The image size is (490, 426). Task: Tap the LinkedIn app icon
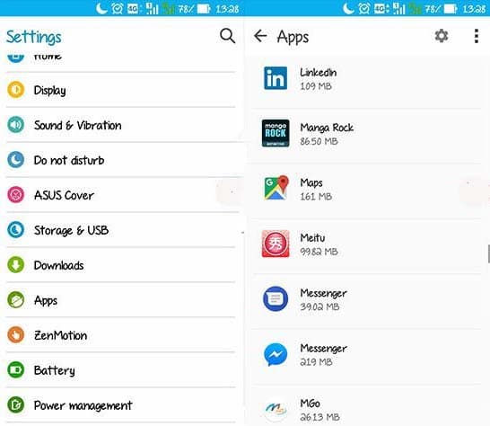tap(276, 78)
